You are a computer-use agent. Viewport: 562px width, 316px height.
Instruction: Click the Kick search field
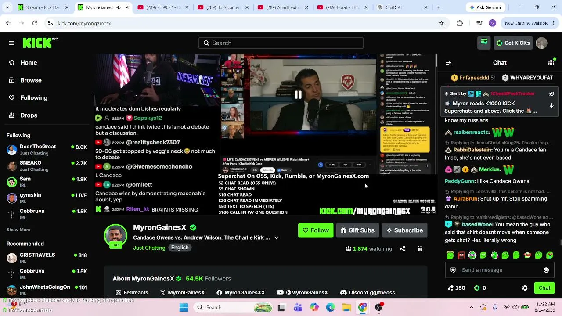[x=281, y=43]
